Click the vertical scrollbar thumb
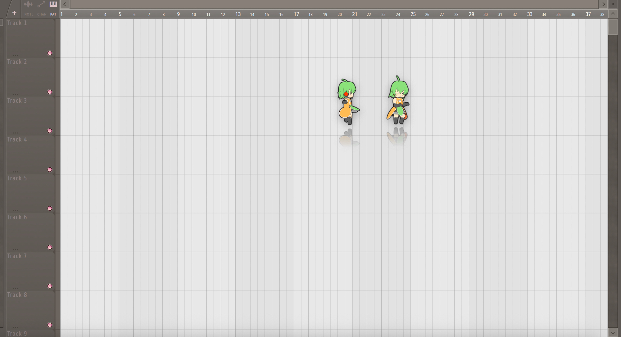621x337 pixels. (613, 27)
